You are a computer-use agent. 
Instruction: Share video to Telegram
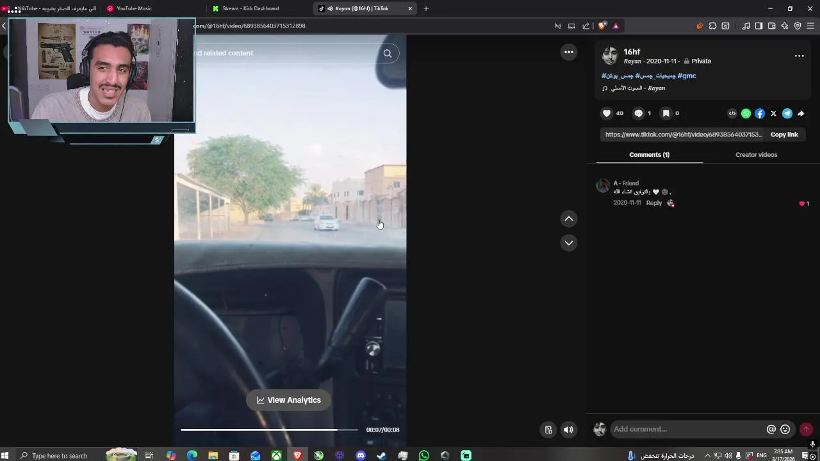[787, 113]
